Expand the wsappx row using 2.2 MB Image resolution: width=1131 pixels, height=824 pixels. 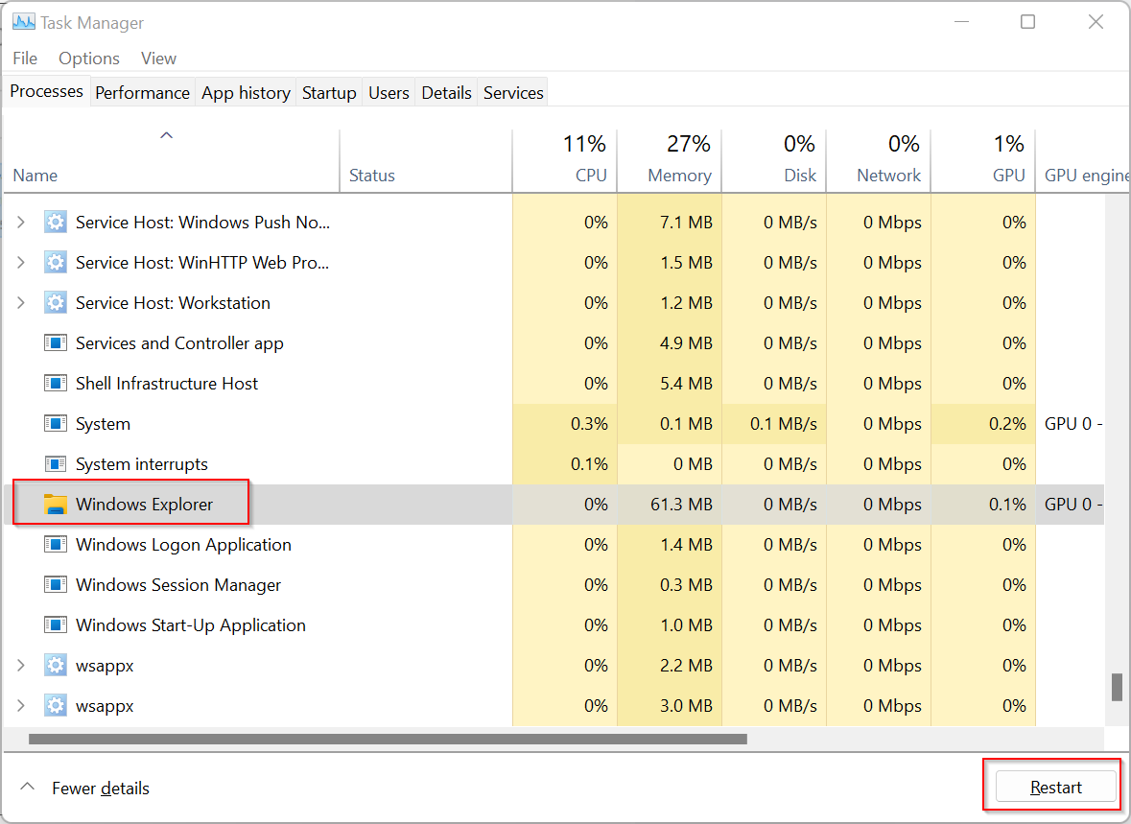click(21, 666)
